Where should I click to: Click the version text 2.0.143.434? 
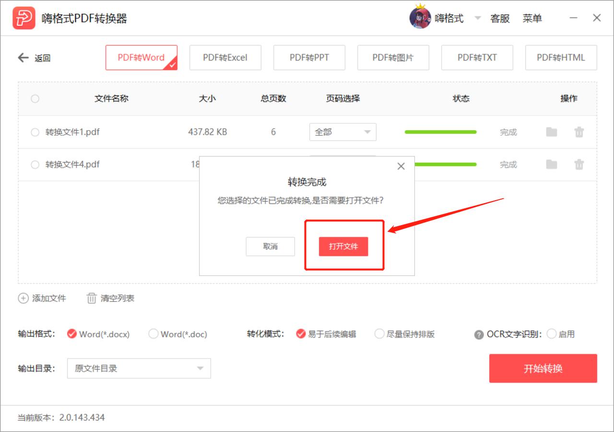pyautogui.click(x=82, y=417)
